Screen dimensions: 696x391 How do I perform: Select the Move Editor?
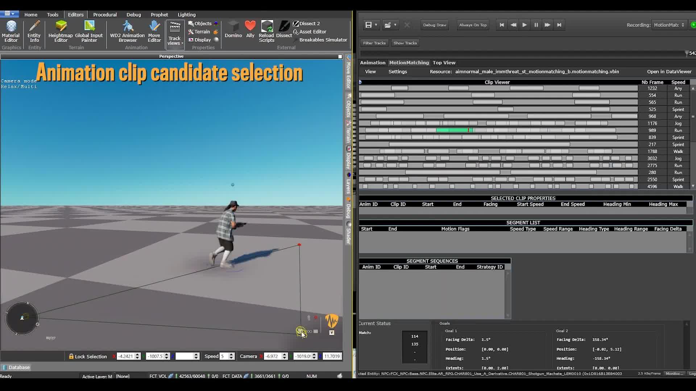[154, 32]
